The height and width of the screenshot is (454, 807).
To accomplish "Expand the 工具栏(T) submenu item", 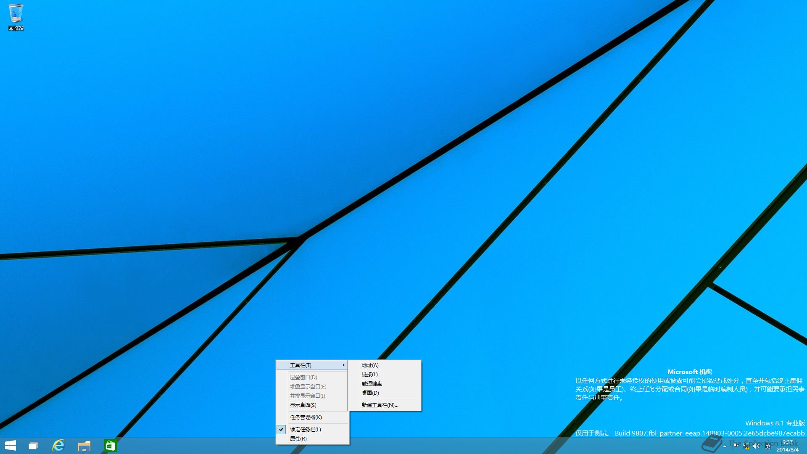I will [312, 365].
